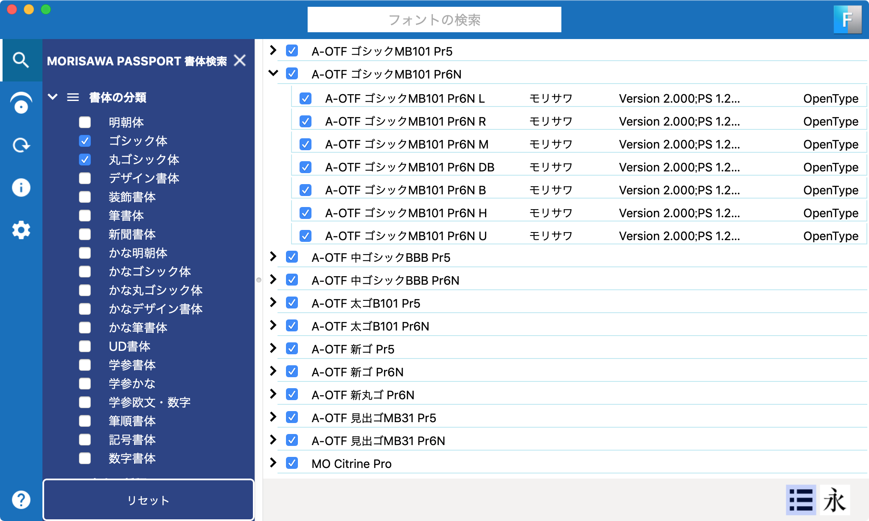This screenshot has height=521, width=869.
Task: Collapse the 書体の分類 section chevron
Action: (53, 97)
